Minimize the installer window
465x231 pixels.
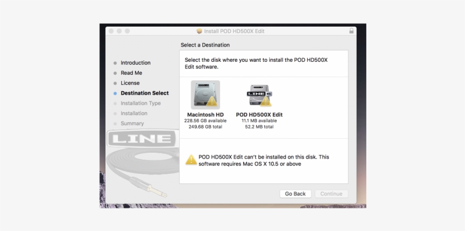point(119,31)
